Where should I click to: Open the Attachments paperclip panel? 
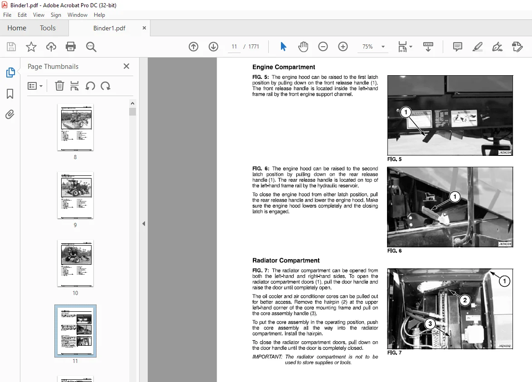coord(10,114)
